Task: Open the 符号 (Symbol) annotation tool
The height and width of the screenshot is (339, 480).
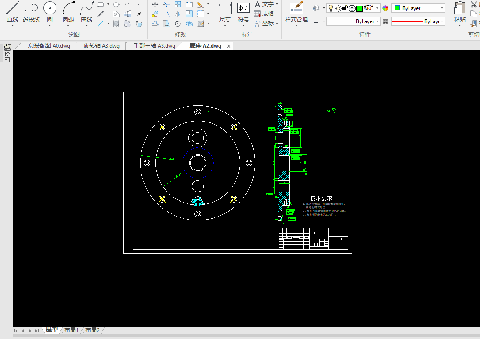Action: pos(244,12)
